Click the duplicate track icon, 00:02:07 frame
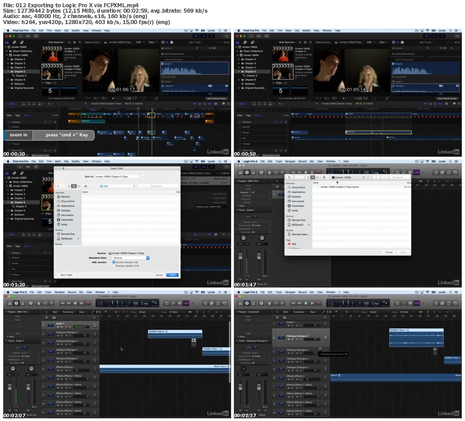 coord(54,317)
